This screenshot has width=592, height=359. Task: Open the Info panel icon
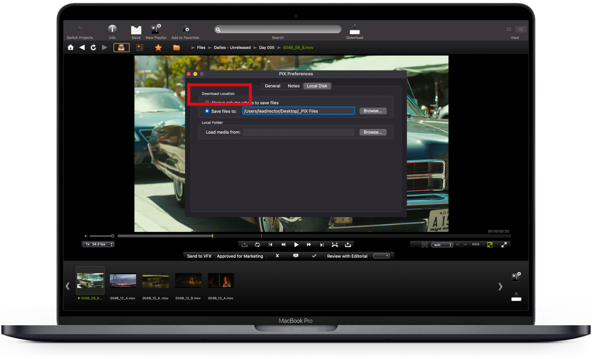[x=112, y=29]
